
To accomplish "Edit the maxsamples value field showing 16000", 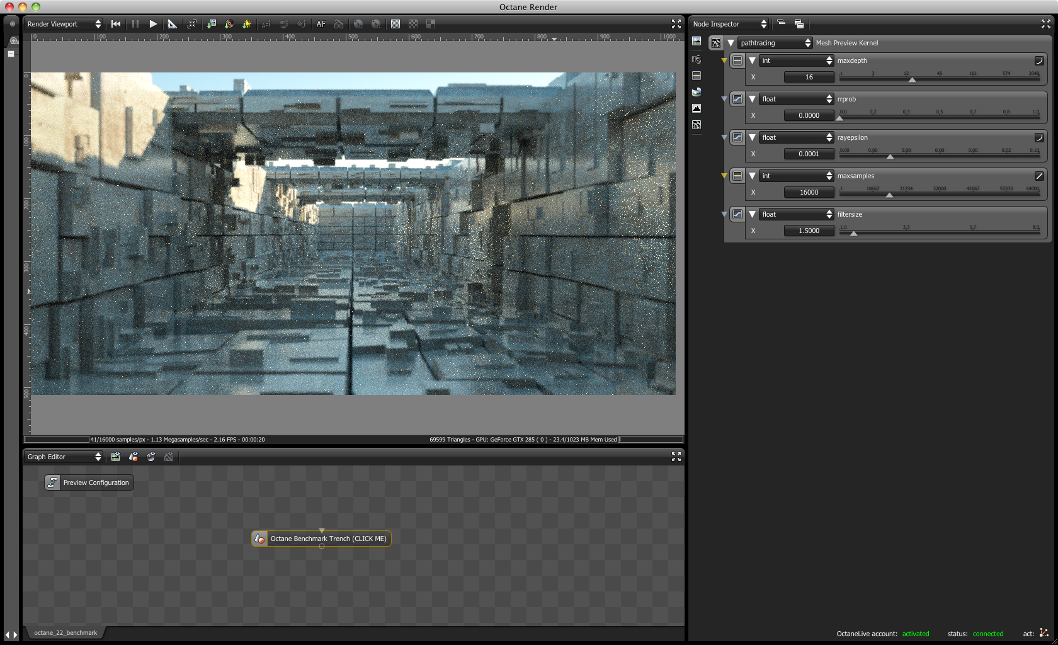I will pos(809,192).
